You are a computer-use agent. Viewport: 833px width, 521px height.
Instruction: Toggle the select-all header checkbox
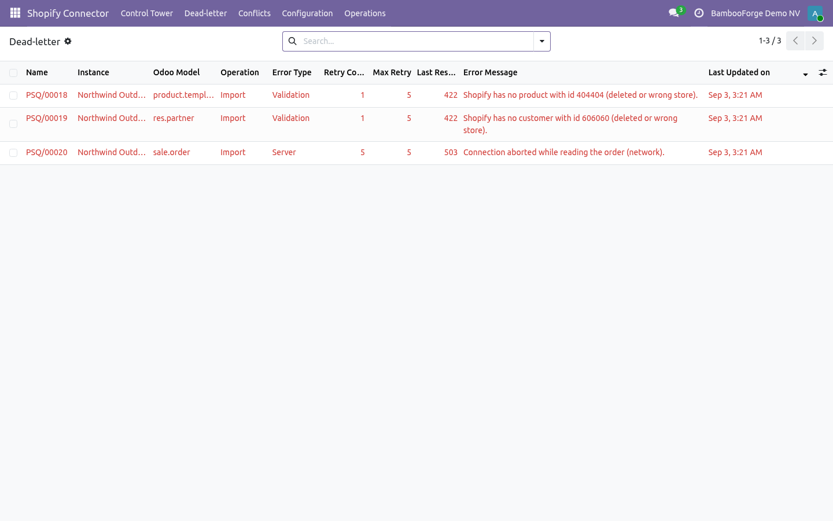(x=13, y=73)
